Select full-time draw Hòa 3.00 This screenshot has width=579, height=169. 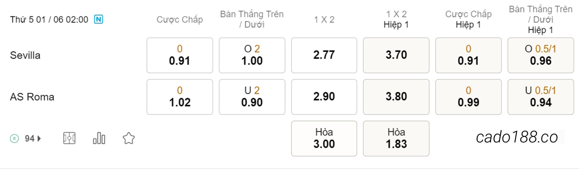324,138
